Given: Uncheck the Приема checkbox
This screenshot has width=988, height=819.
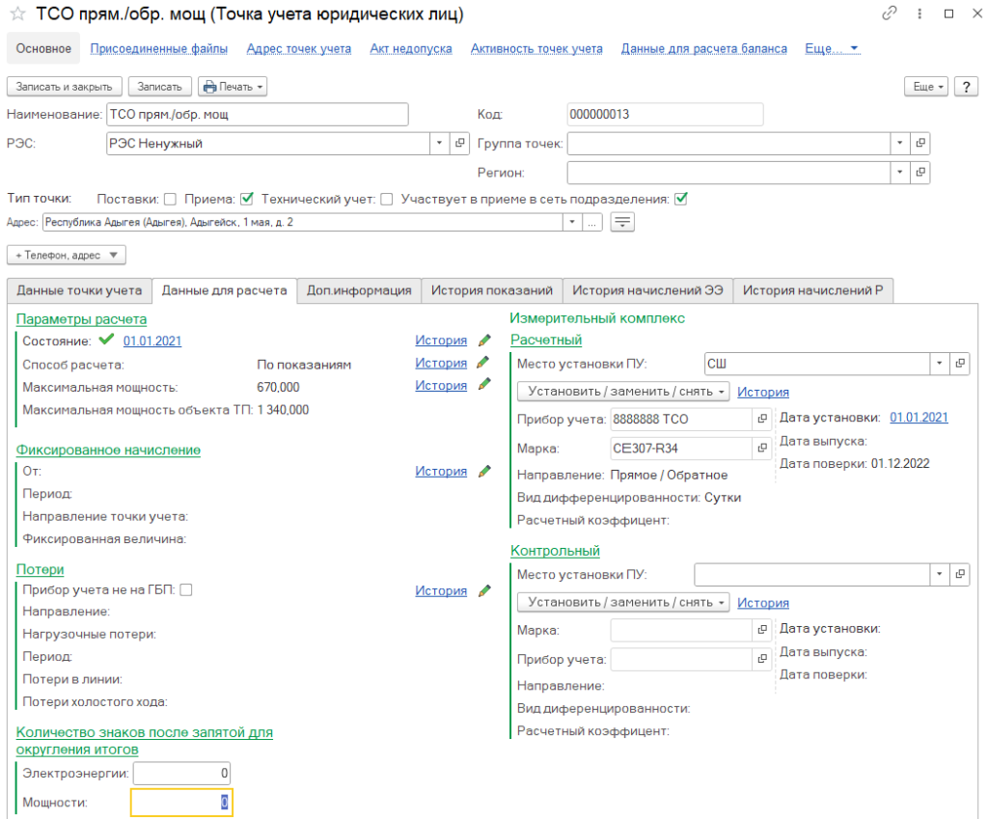Looking at the screenshot, I should [247, 200].
